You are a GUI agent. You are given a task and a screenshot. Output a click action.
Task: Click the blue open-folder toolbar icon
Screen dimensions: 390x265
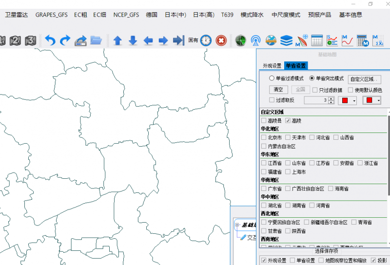pos(96,40)
